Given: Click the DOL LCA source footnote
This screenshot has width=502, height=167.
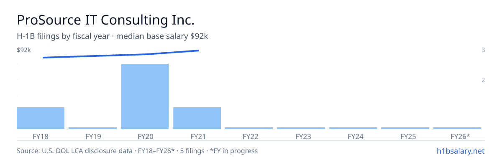Looking at the screenshot, I should [137, 151].
